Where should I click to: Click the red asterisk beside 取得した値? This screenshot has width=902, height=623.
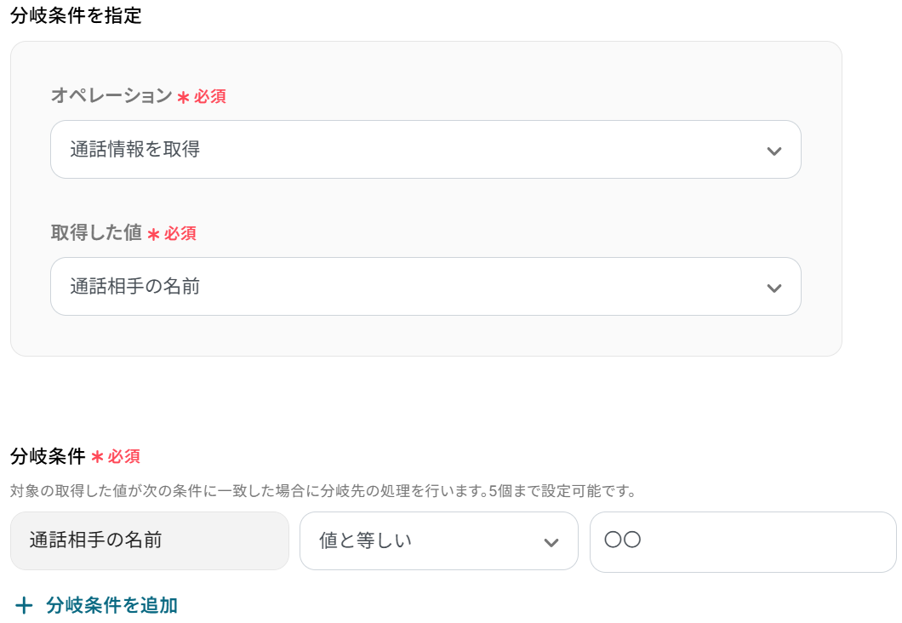(x=153, y=234)
